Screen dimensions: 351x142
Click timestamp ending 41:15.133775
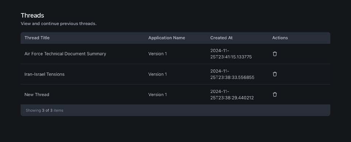tap(231, 54)
